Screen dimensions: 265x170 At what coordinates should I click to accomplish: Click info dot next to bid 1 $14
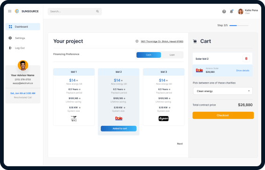coord(77,80)
